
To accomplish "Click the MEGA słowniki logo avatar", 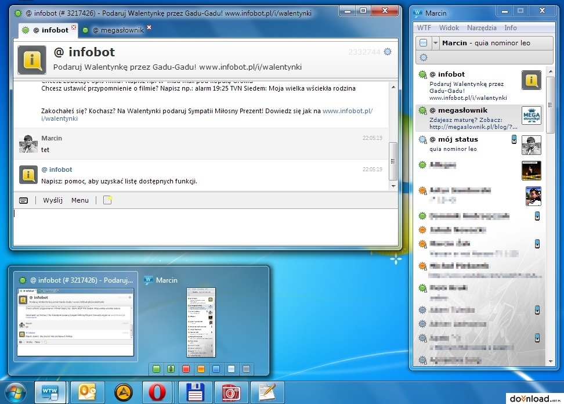I will point(532,116).
